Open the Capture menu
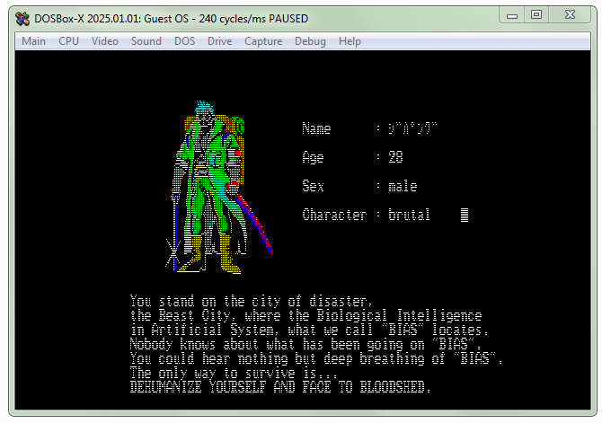This screenshot has width=602, height=423. [263, 41]
